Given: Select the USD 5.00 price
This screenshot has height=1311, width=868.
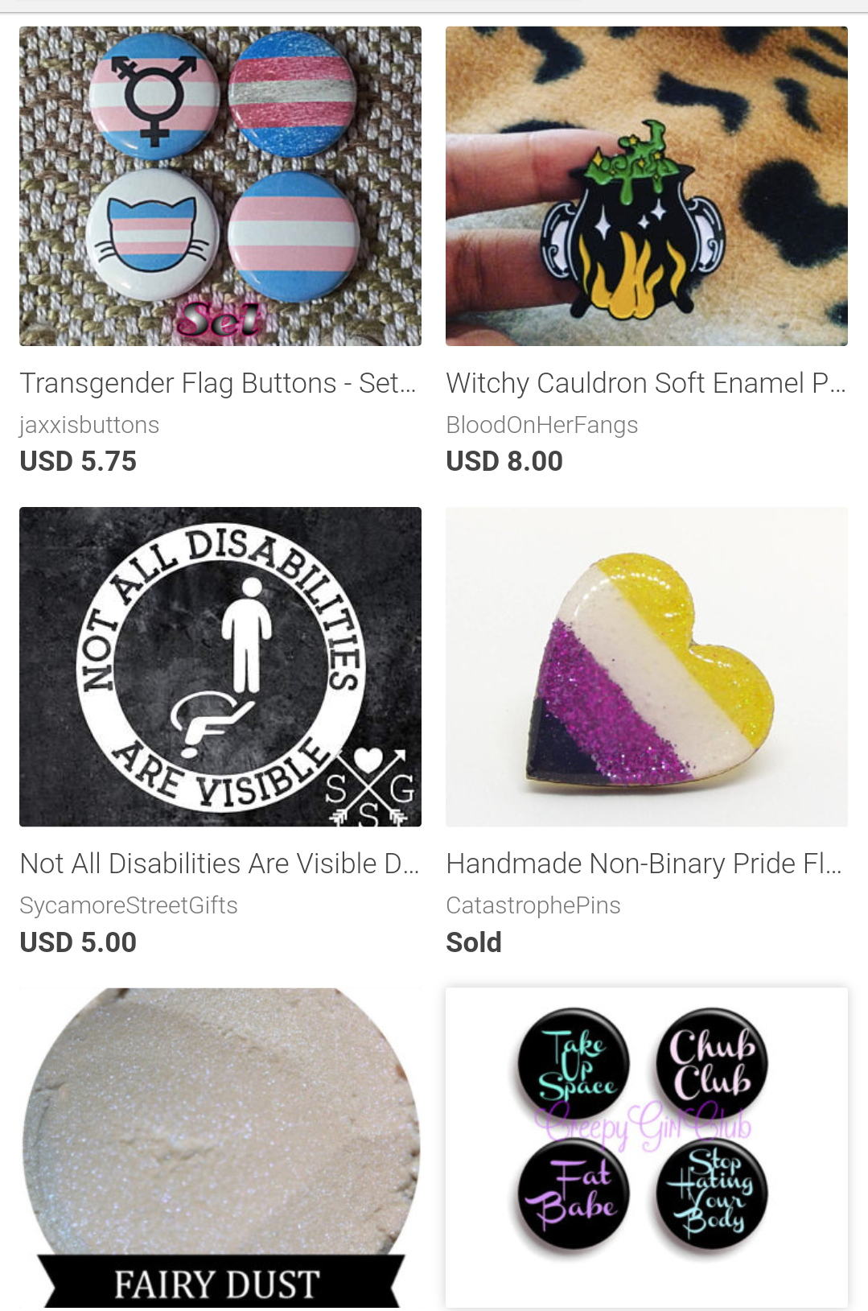Looking at the screenshot, I should point(78,942).
